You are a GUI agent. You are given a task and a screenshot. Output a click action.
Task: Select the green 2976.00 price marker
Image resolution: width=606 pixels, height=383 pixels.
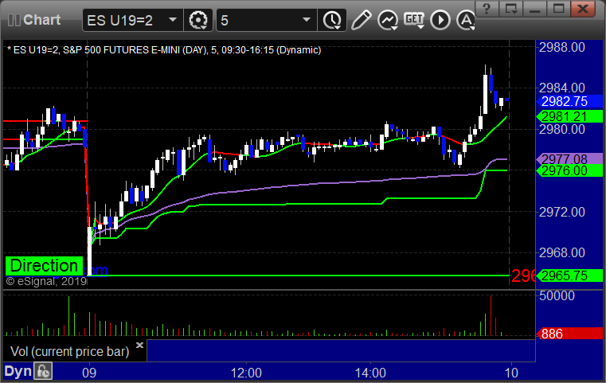[569, 170]
